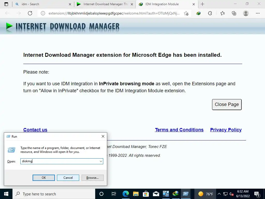
Task: Click the extension URL address bar
Action: click(x=114, y=13)
